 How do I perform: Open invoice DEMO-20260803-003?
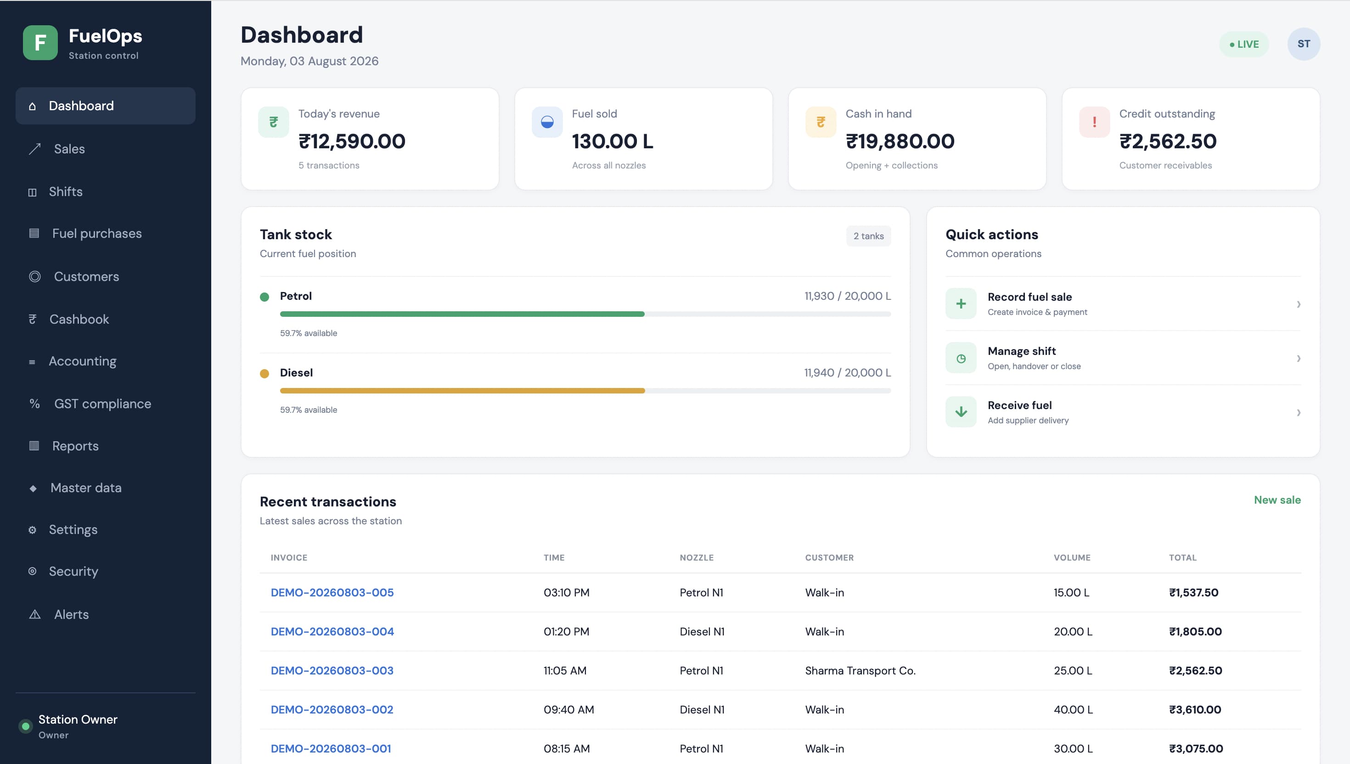[332, 671]
